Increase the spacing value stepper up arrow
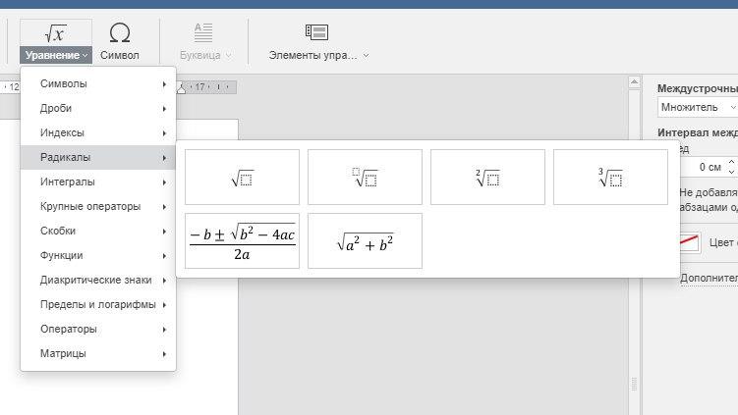 point(731,163)
